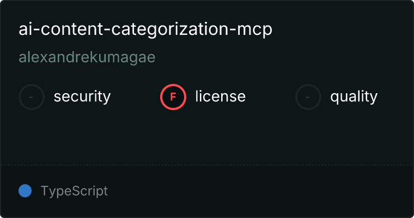Viewport: 414px width, 218px height.
Task: Click the dash inside the quality circle
Action: point(308,97)
